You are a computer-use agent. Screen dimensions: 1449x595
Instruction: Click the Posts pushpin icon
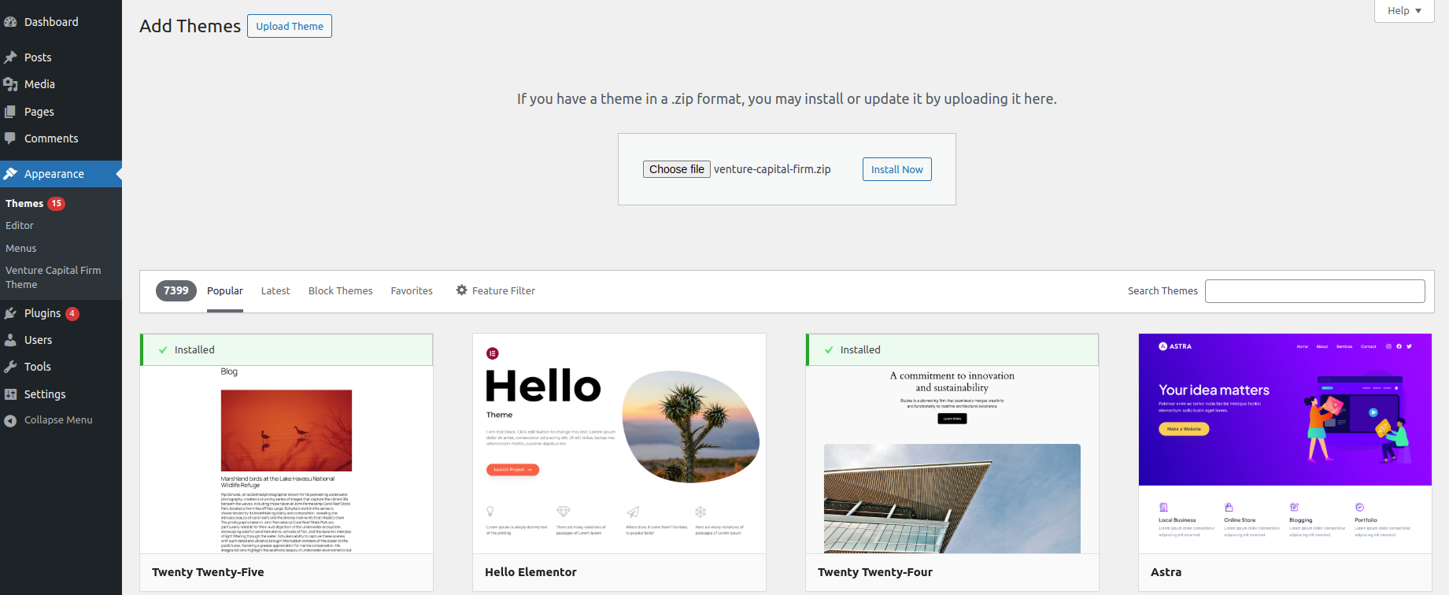[10, 57]
